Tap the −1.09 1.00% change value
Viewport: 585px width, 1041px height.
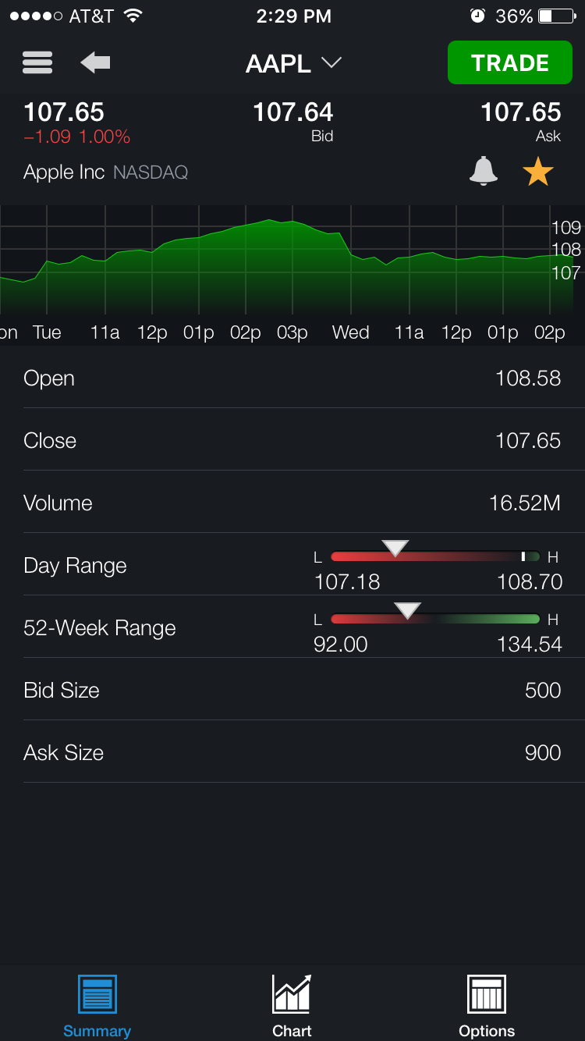(x=77, y=137)
